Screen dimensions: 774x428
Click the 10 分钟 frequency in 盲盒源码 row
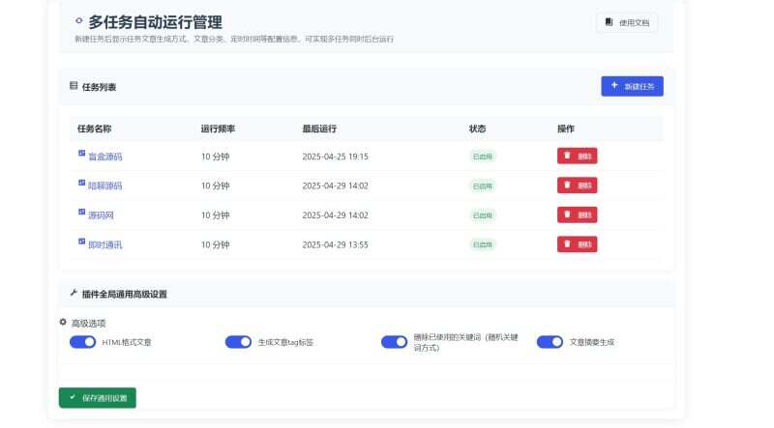215,157
